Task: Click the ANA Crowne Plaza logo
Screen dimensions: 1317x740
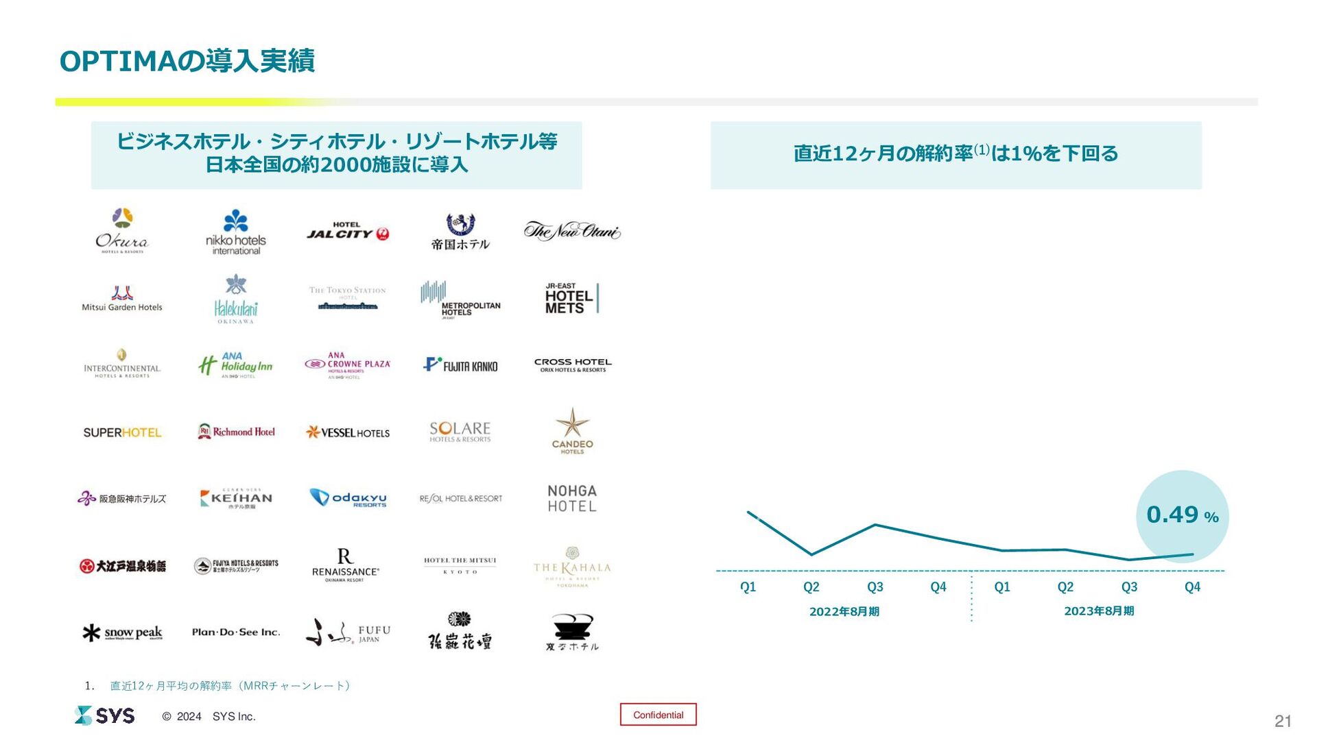Action: pyautogui.click(x=348, y=365)
